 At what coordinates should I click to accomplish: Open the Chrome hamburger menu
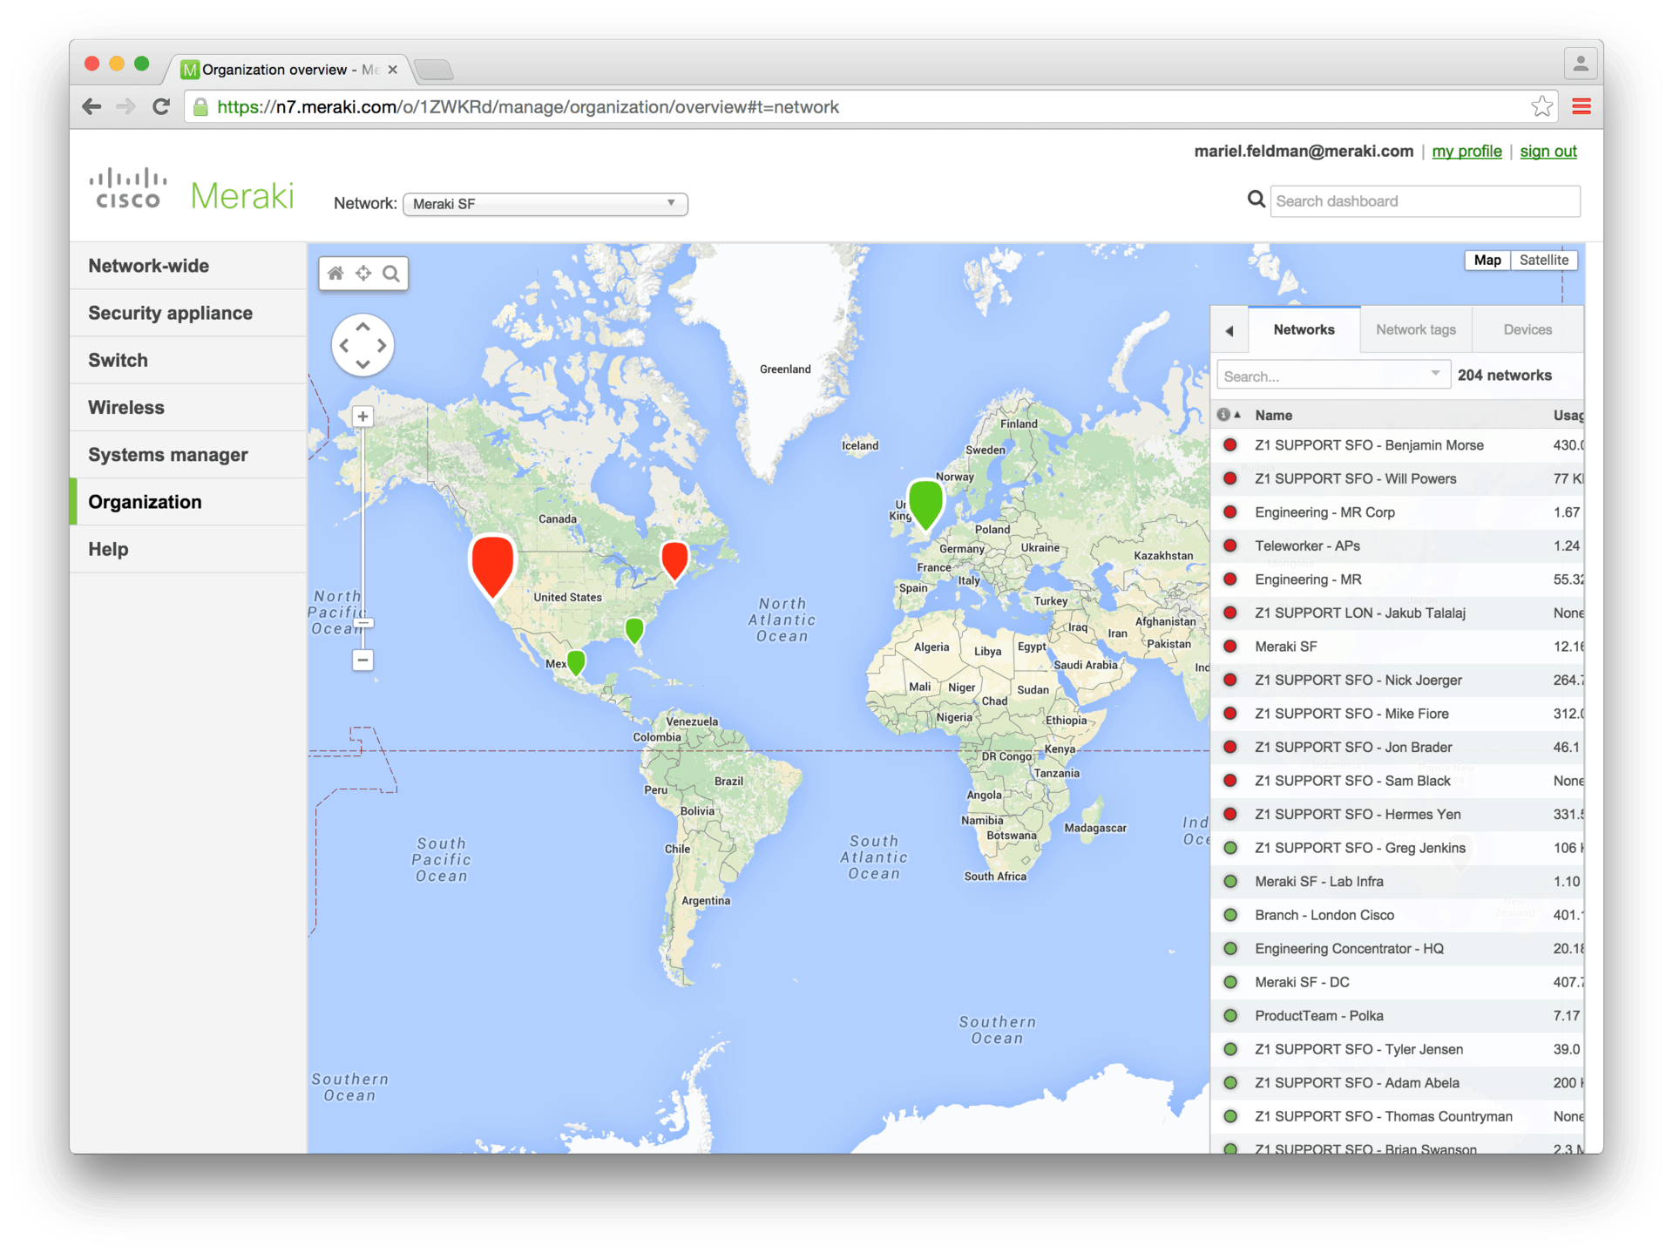click(x=1582, y=106)
